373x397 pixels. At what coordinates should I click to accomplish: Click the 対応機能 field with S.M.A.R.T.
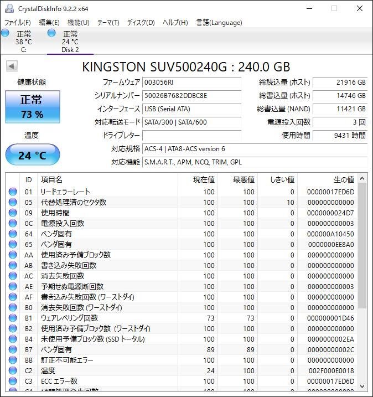click(x=255, y=162)
